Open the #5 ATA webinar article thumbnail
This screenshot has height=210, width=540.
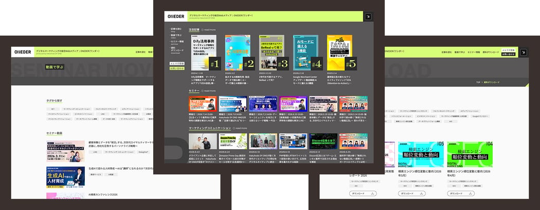pyautogui.click(x=339, y=53)
